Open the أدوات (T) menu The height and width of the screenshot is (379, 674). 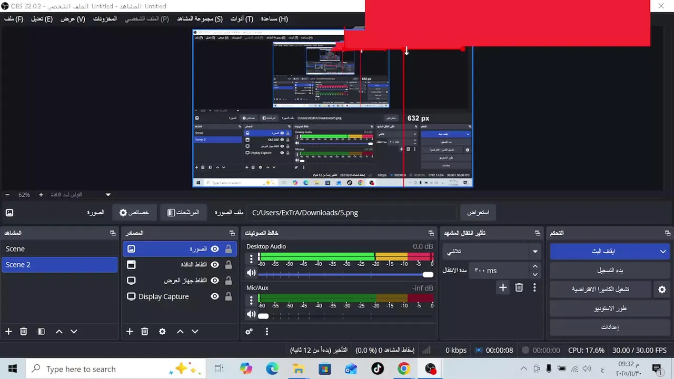[242, 19]
